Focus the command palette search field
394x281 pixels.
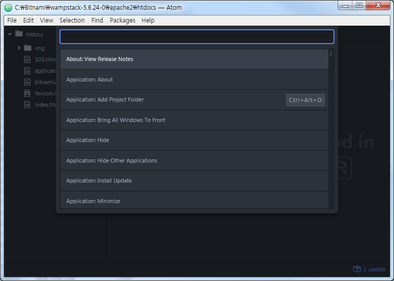pos(197,37)
